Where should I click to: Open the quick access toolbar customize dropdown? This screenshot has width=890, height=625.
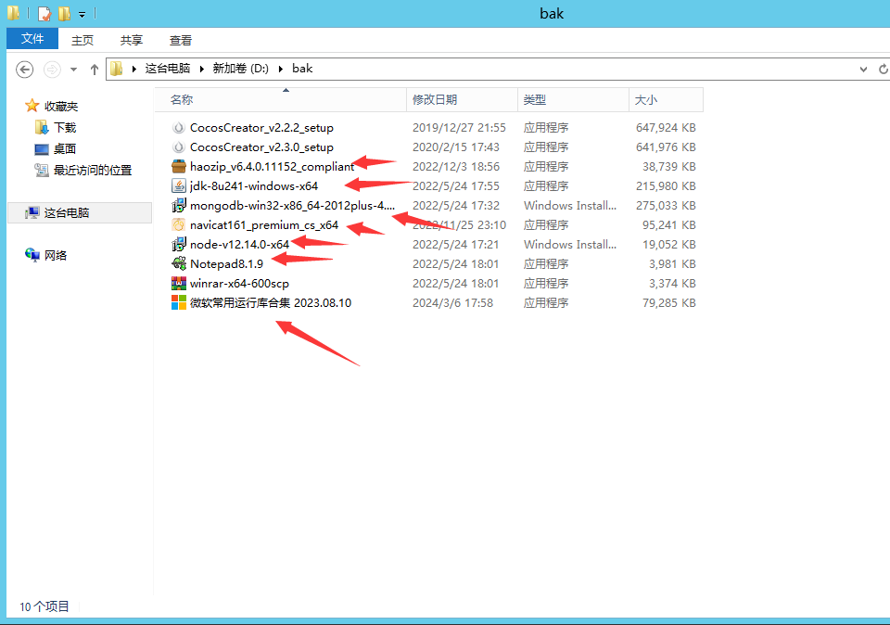(x=82, y=15)
